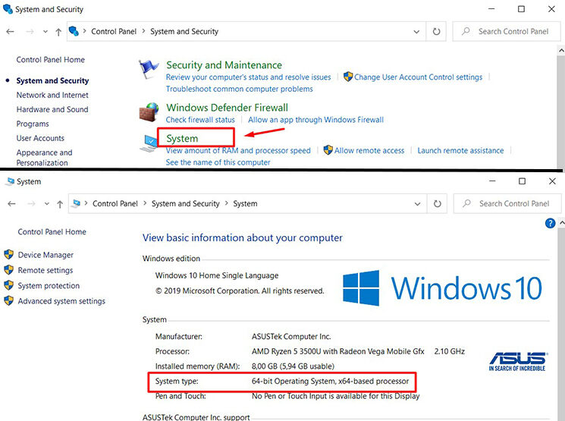Click Launch remote assistance link

[460, 150]
